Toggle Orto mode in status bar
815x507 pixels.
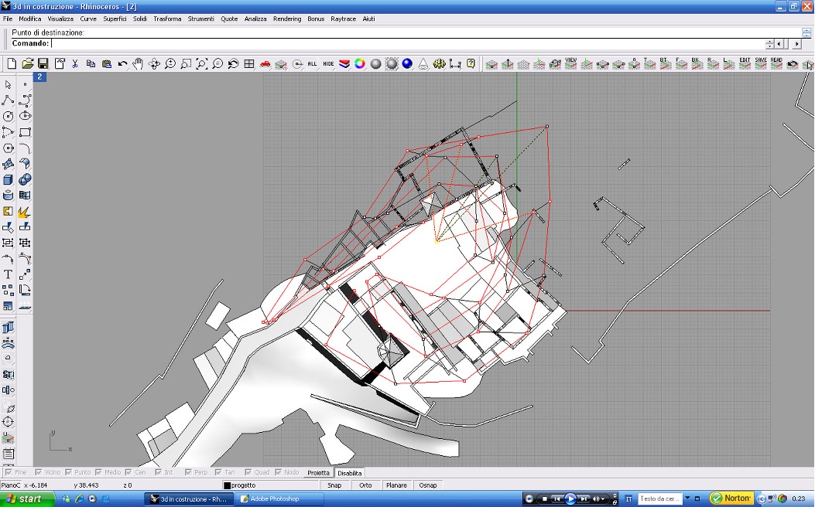365,485
